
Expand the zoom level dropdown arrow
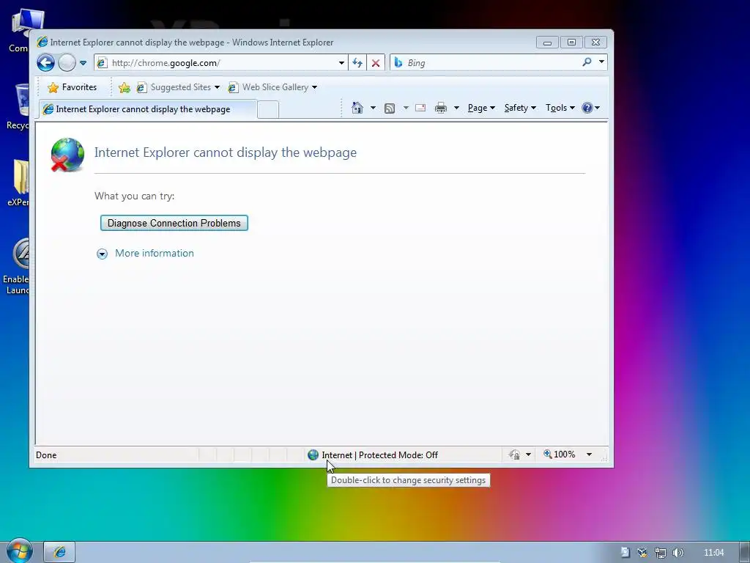click(x=589, y=455)
